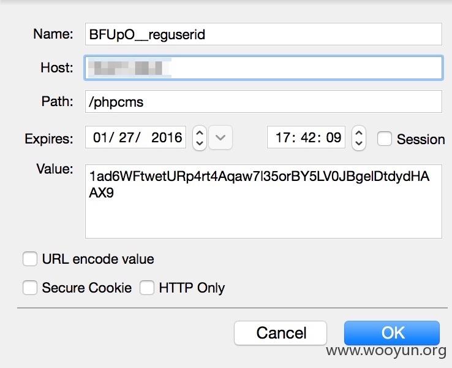Screen dimensions: 452x368
Task: Click the date stepper down arrow
Action: 200,143
